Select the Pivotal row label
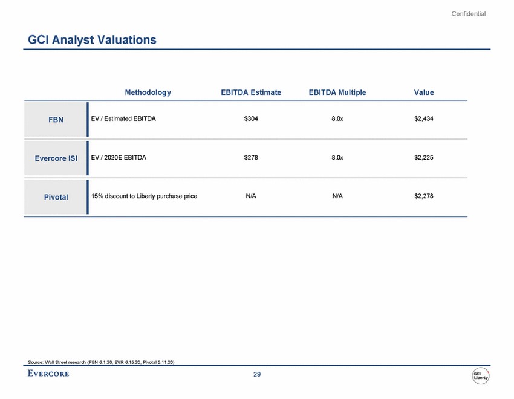Viewport: 514px width, 399px height. click(55, 197)
